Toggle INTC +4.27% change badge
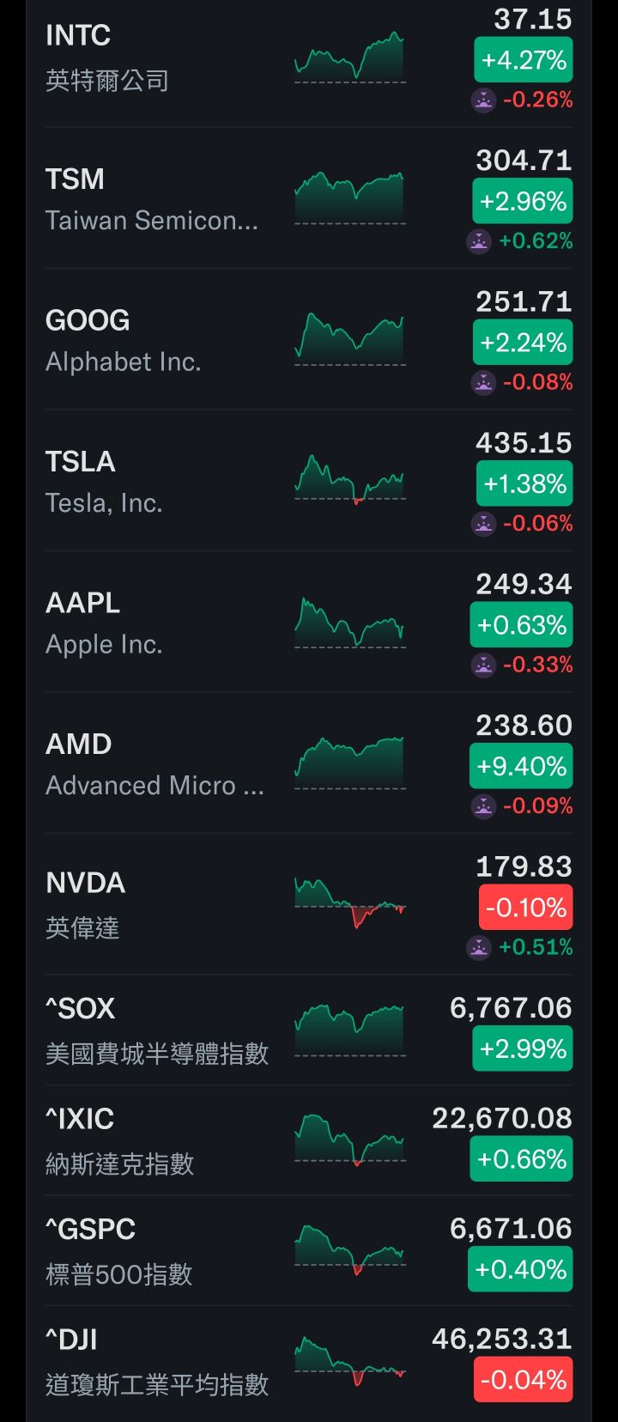This screenshot has height=1422, width=618. coord(523,61)
